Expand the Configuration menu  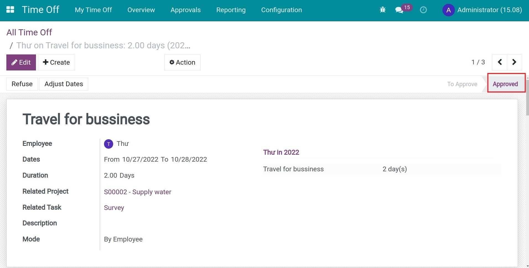pyautogui.click(x=281, y=10)
